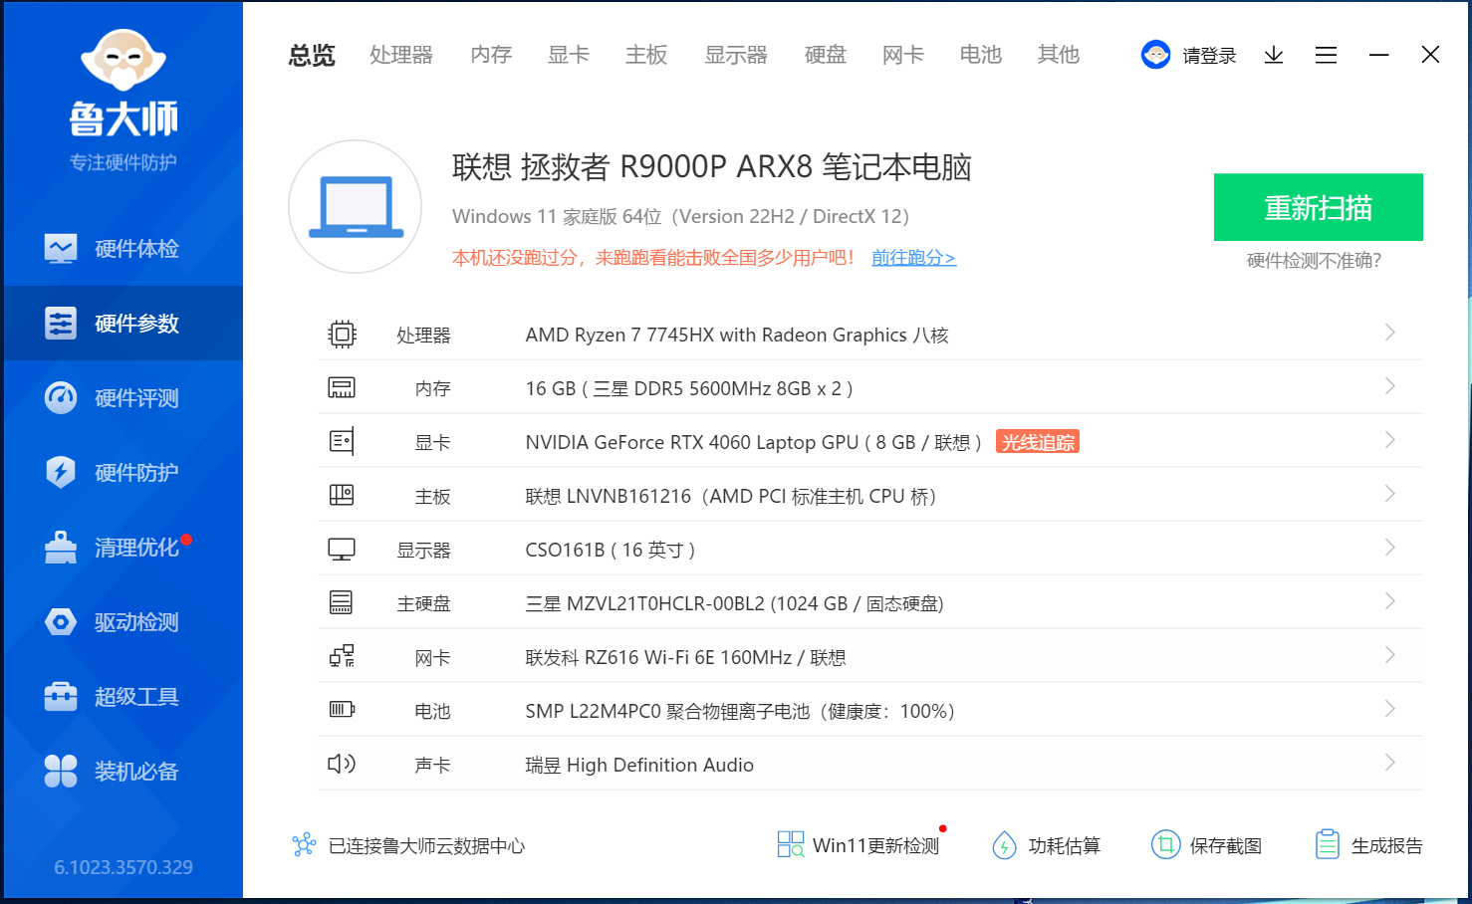The height and width of the screenshot is (904, 1472).
Task: Click 联发科 RZ616 Wi-Fi 6E text
Action: point(685,658)
